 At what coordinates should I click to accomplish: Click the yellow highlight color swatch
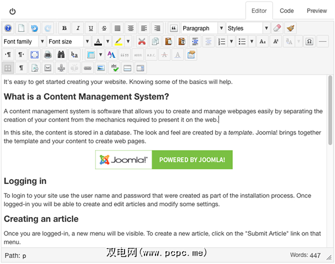coord(118,41)
